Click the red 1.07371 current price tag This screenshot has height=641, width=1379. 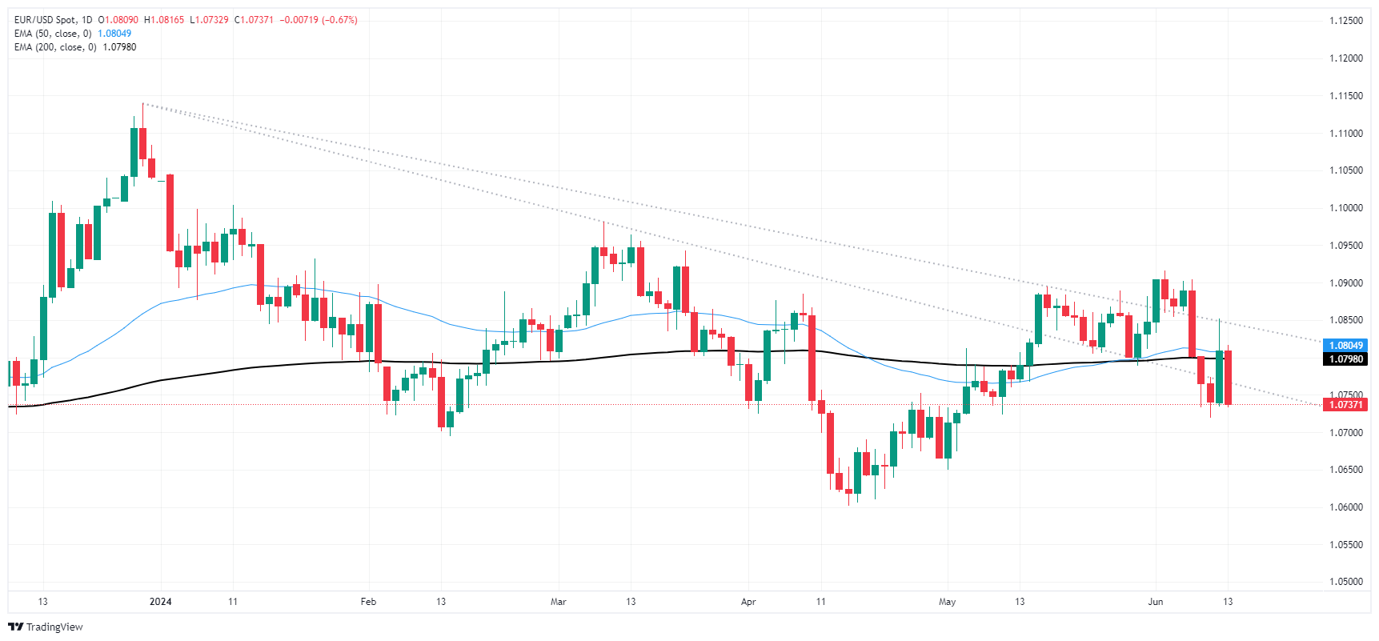pos(1345,405)
